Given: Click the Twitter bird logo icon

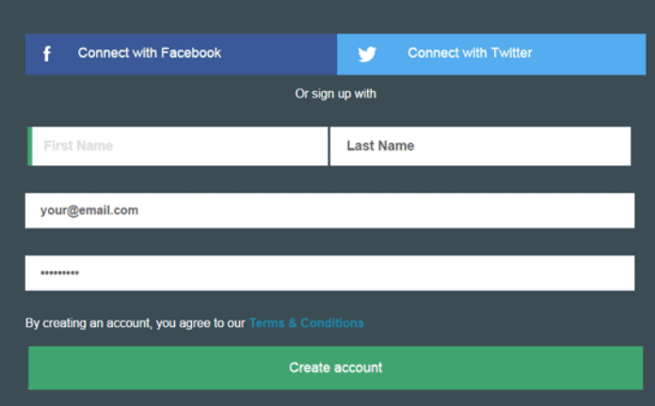Looking at the screenshot, I should tap(367, 55).
